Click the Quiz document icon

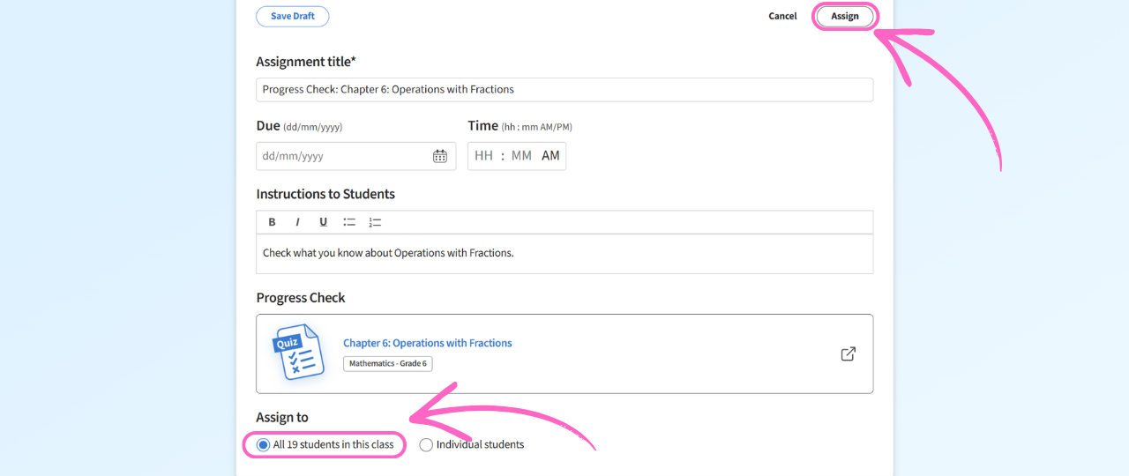[x=297, y=353]
